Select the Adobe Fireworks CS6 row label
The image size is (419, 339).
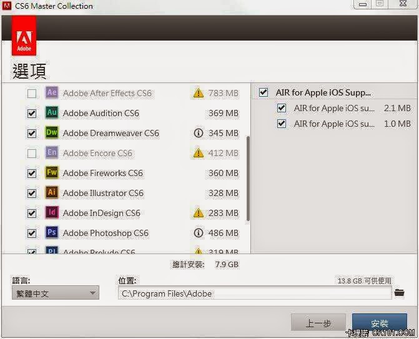coord(103,173)
